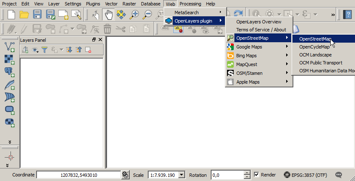This screenshot has height=181, width=355.
Task: Toggle the Render checkbox
Action: click(x=256, y=174)
